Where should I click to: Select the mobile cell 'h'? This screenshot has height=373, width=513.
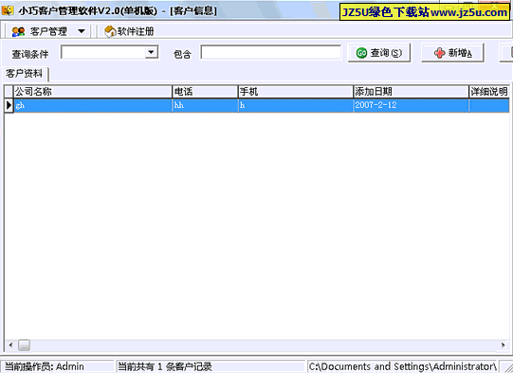296,105
